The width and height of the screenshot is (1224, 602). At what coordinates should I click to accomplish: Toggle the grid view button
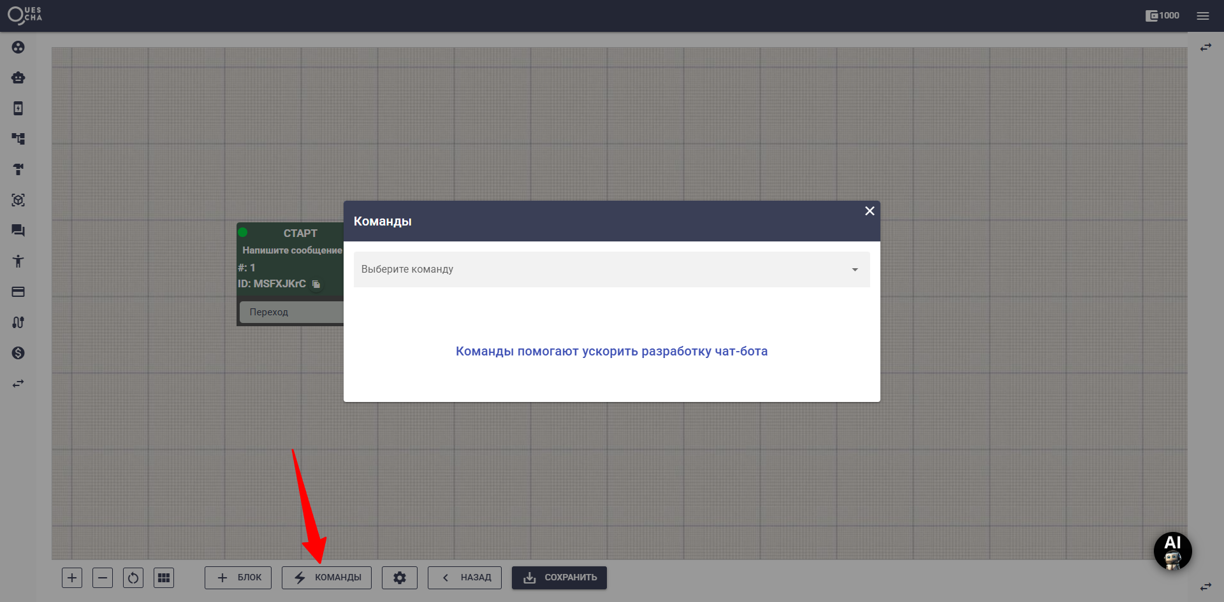coord(164,578)
